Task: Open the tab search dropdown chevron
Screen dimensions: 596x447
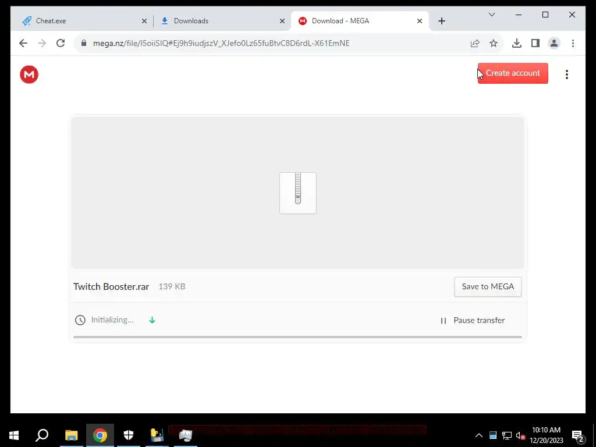Action: tap(491, 15)
